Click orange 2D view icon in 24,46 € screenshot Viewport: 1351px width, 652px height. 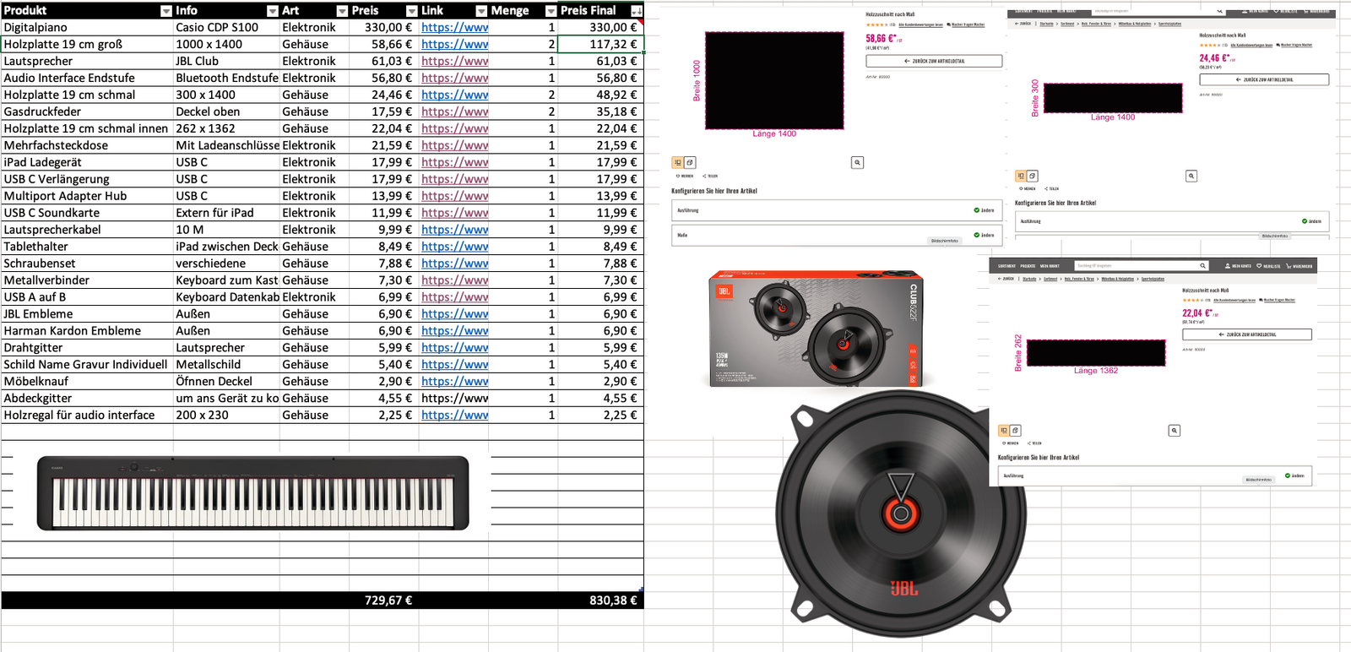pyautogui.click(x=1021, y=176)
